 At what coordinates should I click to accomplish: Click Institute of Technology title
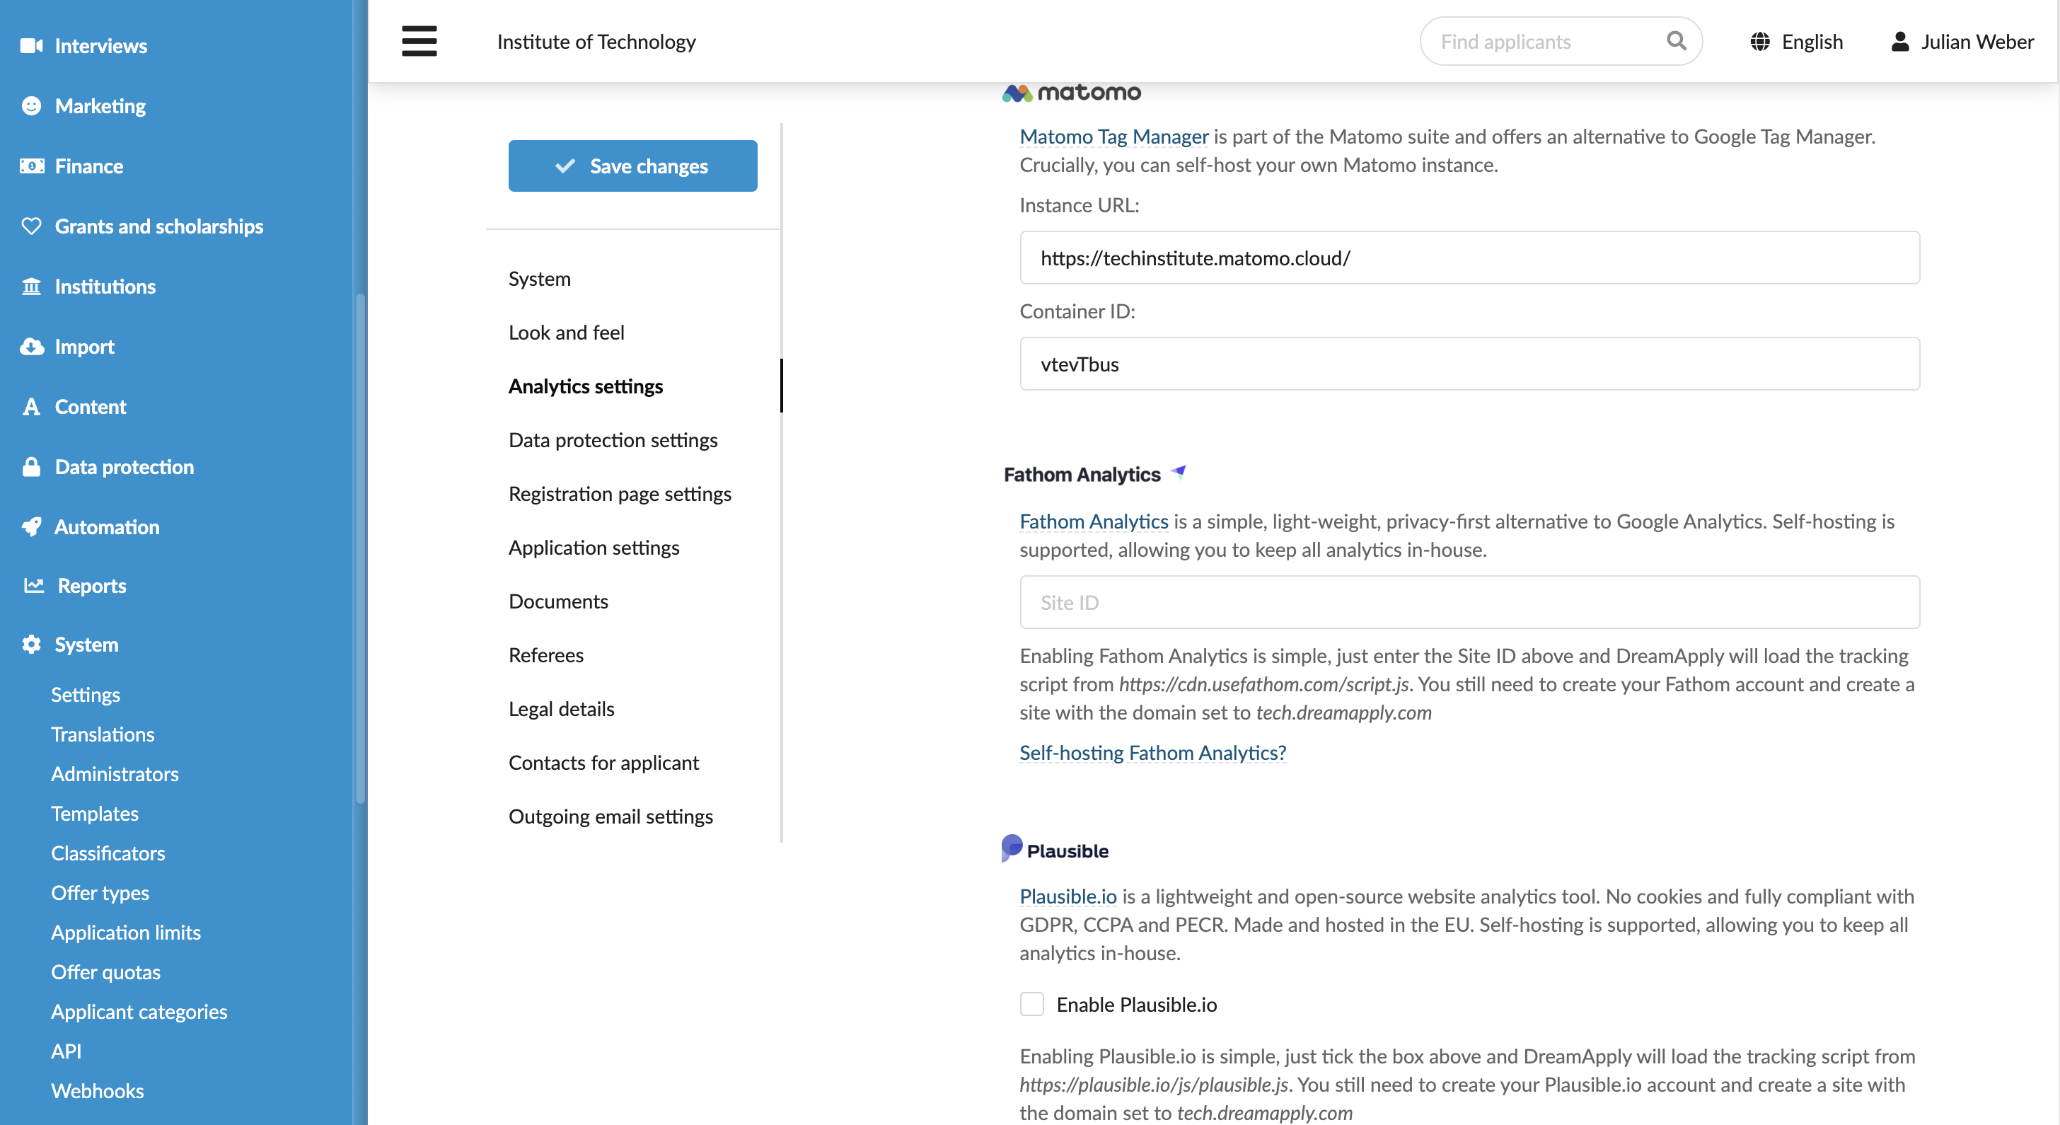[596, 42]
